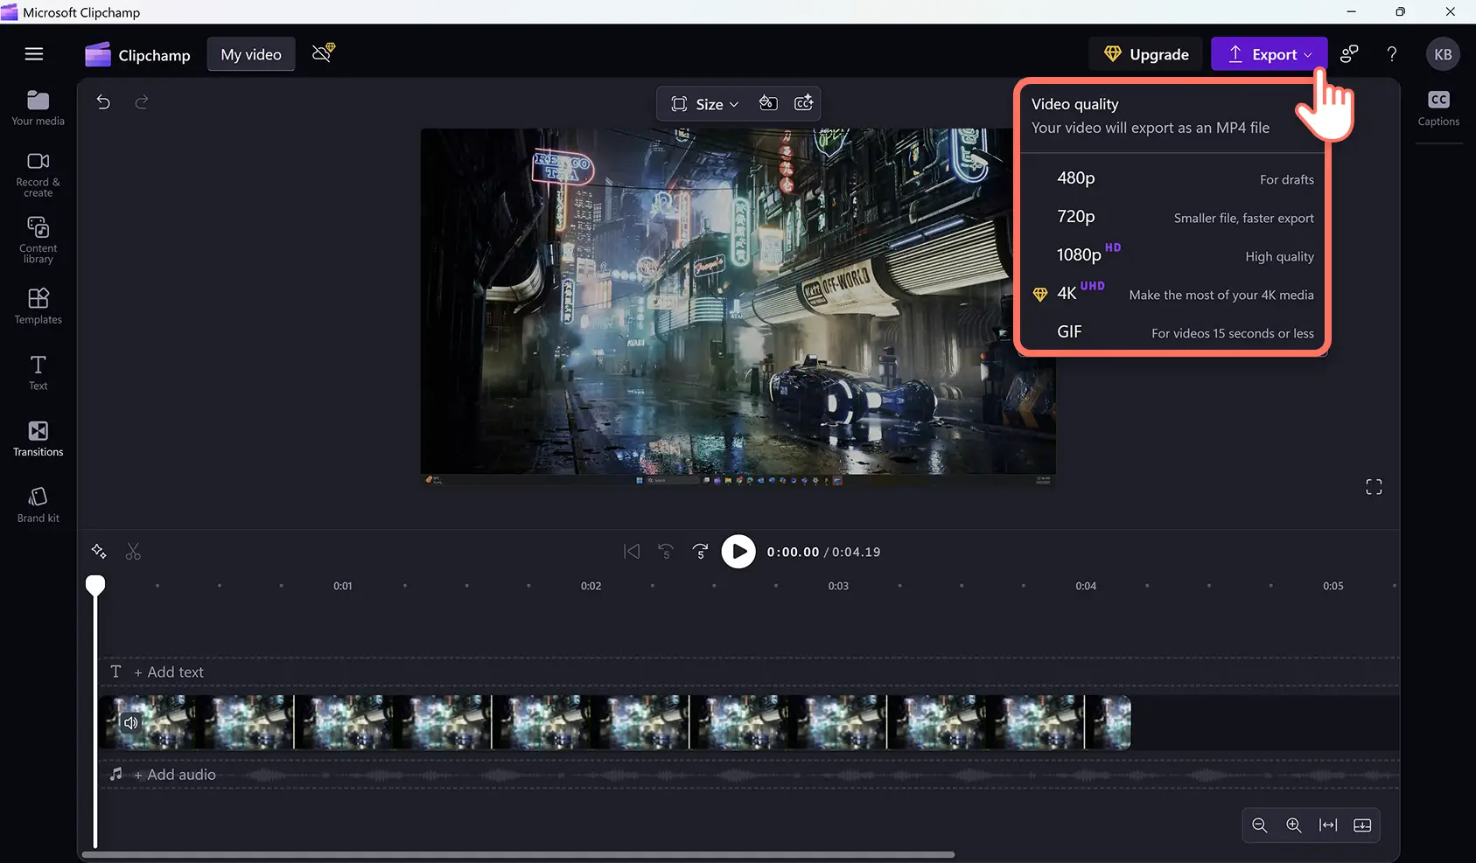This screenshot has width=1476, height=863.
Task: Open the share and collaborate icon
Action: 1349,54
